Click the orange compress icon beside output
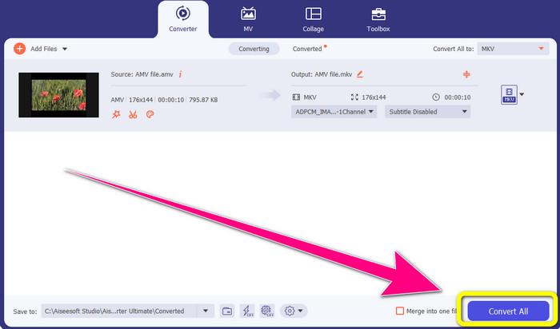 pyautogui.click(x=466, y=74)
